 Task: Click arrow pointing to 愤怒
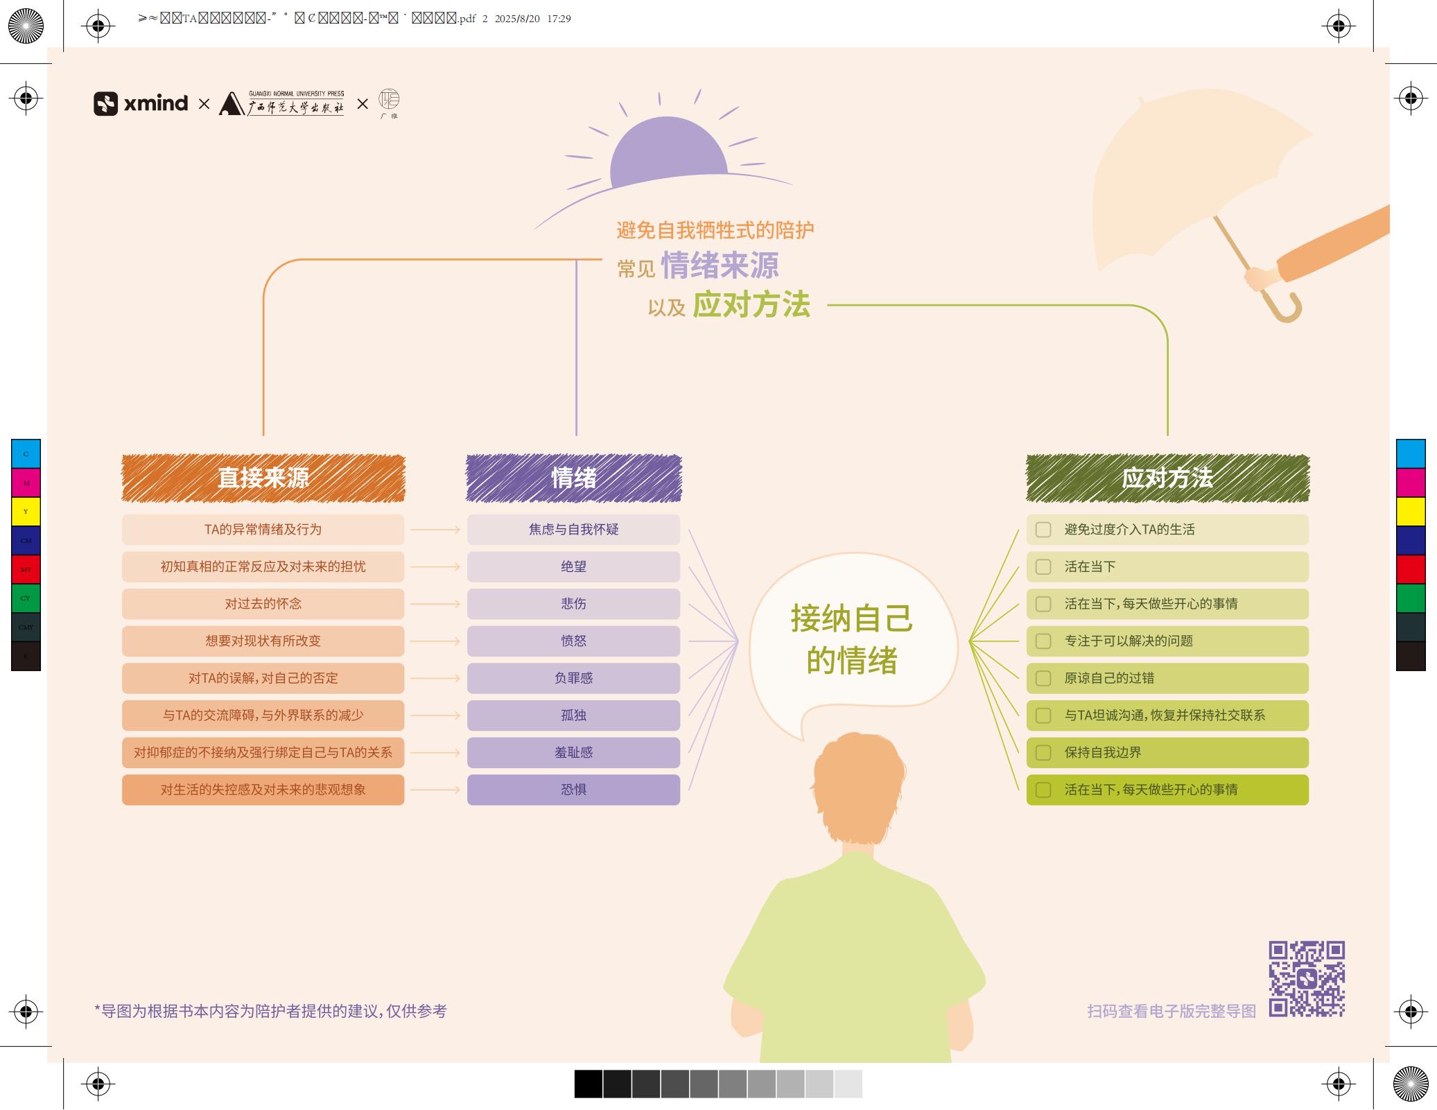point(435,641)
